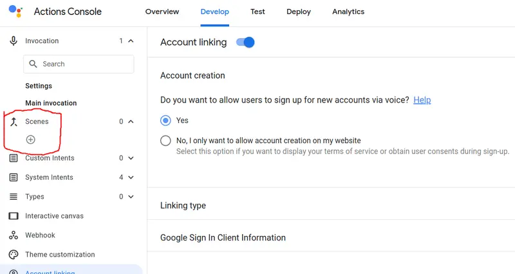Open Main invocation settings
Screen dimensions: 515x274
pos(51,103)
